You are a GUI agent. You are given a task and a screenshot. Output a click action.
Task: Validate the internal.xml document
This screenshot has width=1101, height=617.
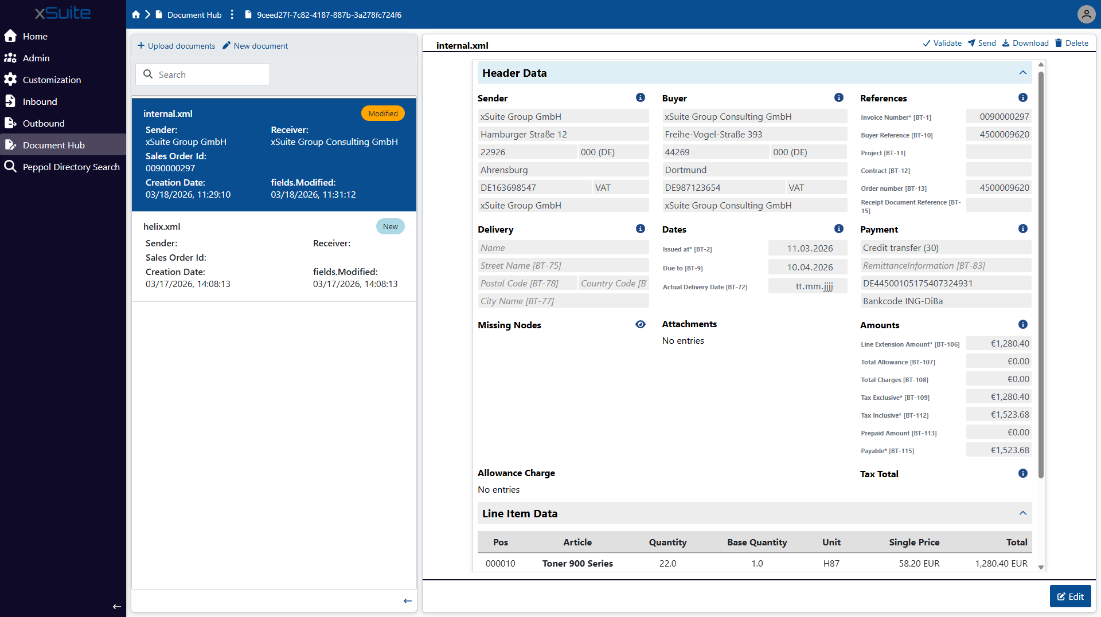pyautogui.click(x=942, y=43)
